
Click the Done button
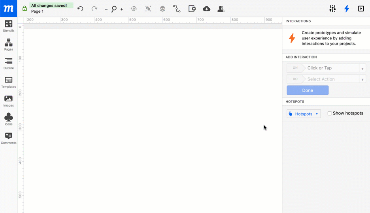308,90
